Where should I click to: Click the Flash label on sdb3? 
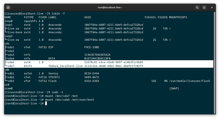point(53,81)
